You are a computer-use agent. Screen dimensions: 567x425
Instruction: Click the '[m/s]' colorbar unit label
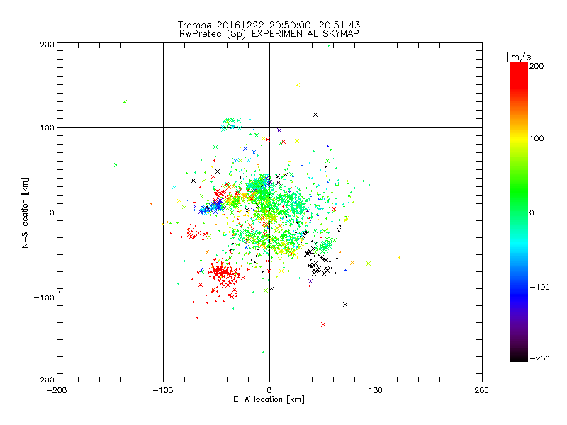[x=521, y=57]
